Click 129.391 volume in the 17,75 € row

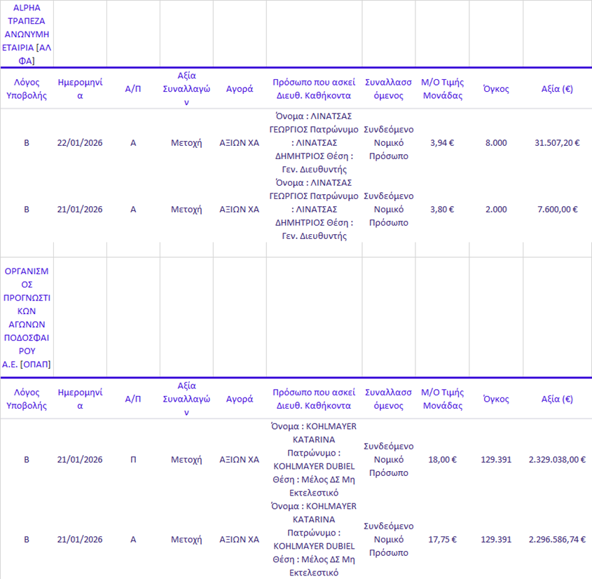click(496, 539)
